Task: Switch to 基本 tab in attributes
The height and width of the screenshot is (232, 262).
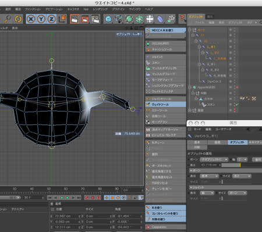Action: click(x=197, y=142)
